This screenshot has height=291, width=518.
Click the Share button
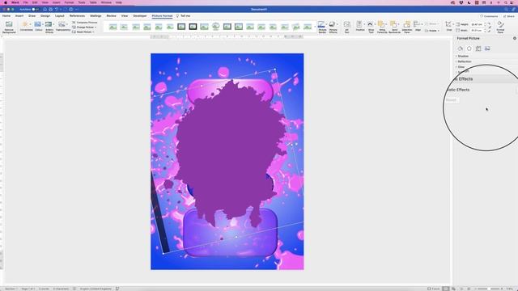pyautogui.click(x=509, y=16)
